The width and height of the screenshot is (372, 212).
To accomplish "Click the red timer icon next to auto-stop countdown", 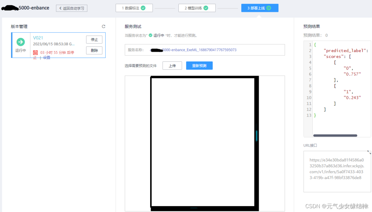I will (35, 52).
